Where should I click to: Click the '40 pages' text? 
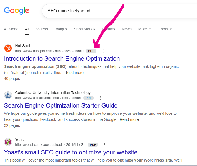point(12,79)
